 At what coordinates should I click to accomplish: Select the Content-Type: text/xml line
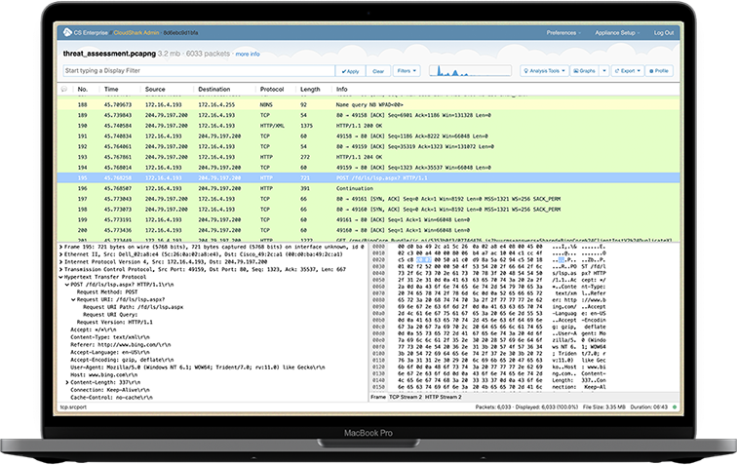pyautogui.click(x=110, y=337)
